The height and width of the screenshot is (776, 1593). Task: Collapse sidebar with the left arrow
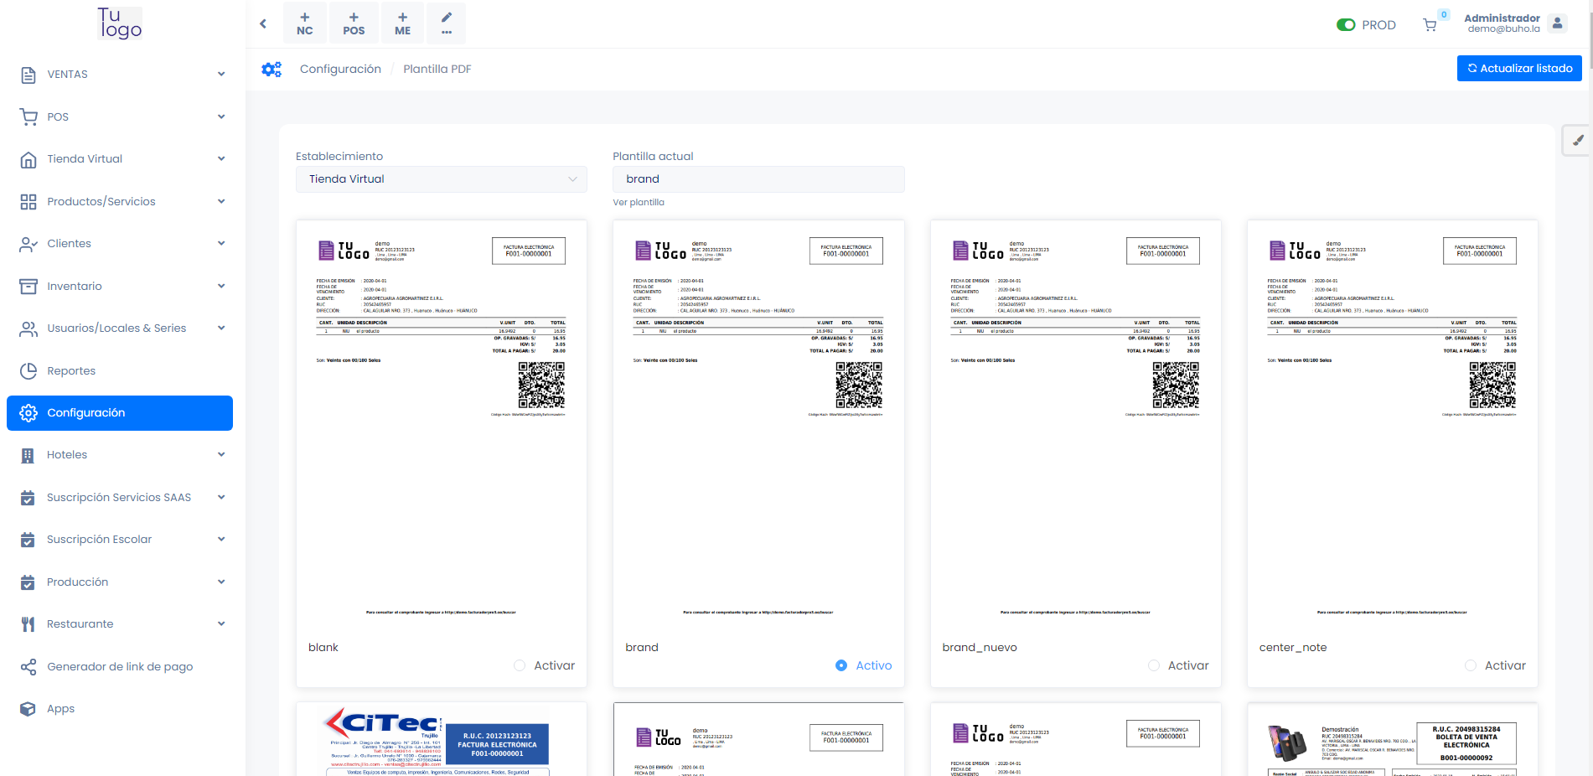tap(263, 23)
